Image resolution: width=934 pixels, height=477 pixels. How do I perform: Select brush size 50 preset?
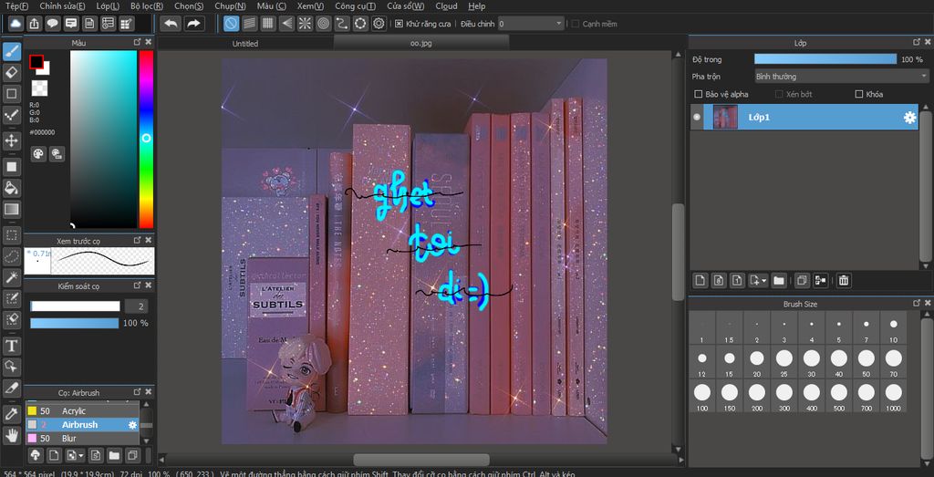point(867,362)
